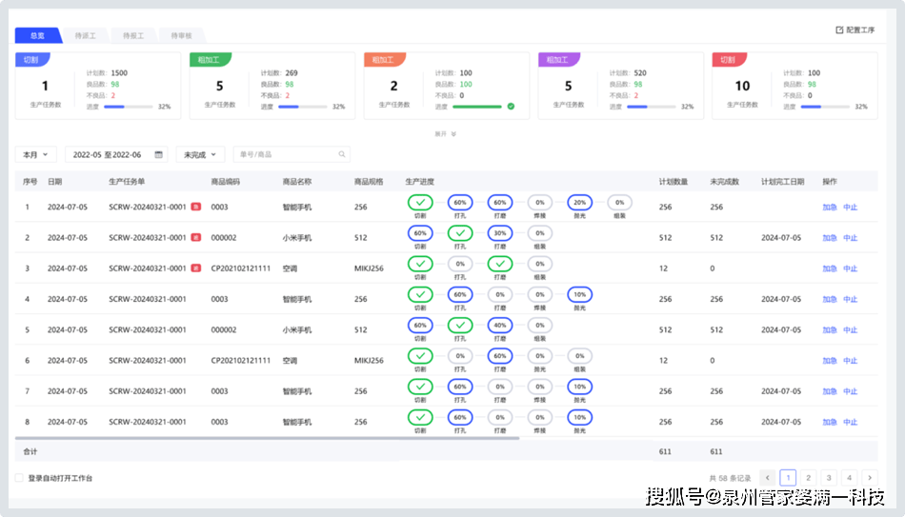Expand more cards with 展开

[445, 134]
